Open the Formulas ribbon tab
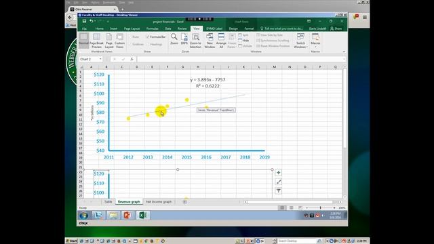434x244 pixels. (x=152, y=28)
